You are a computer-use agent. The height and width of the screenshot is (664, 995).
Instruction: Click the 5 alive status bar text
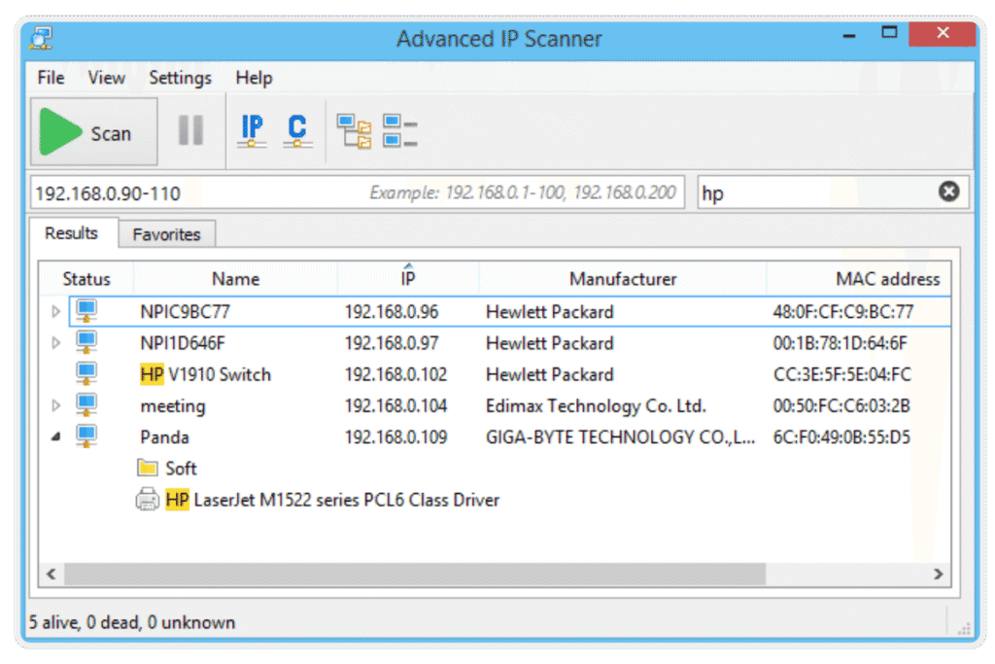132,622
